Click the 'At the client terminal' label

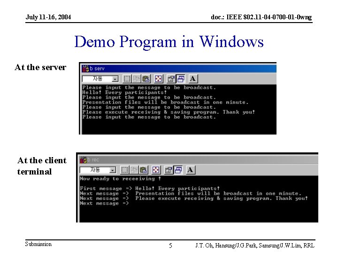pyautogui.click(x=42, y=166)
